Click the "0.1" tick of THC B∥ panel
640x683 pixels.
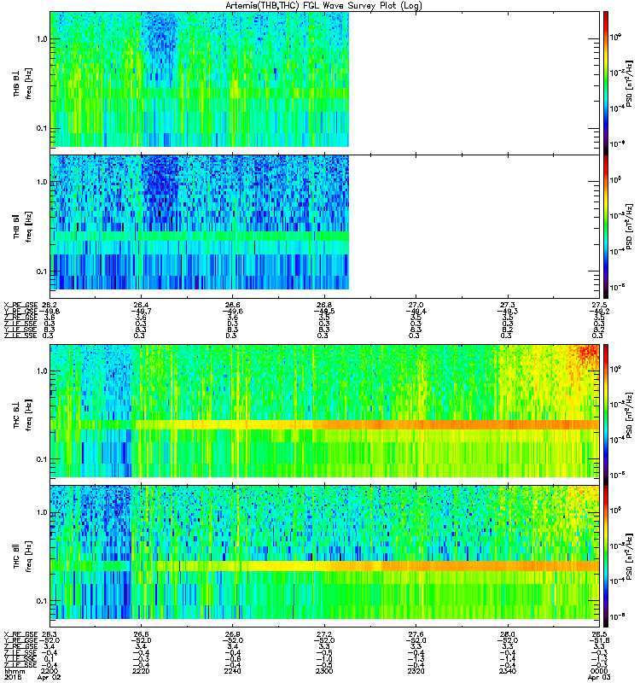(x=42, y=601)
